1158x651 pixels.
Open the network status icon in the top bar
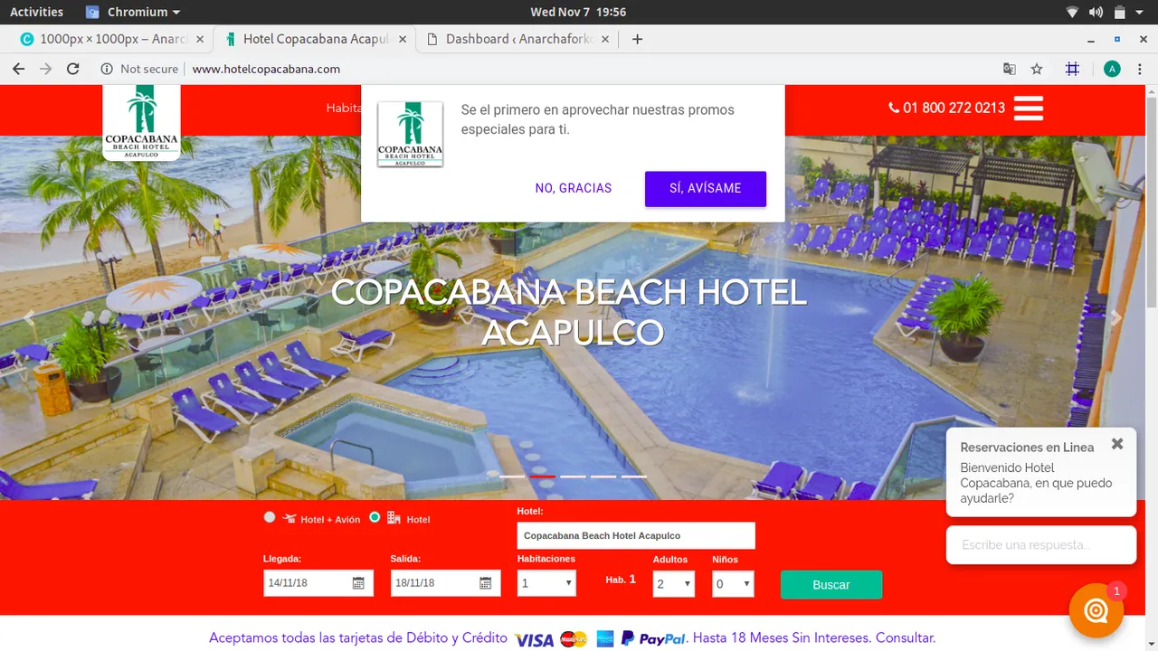pos(1073,12)
